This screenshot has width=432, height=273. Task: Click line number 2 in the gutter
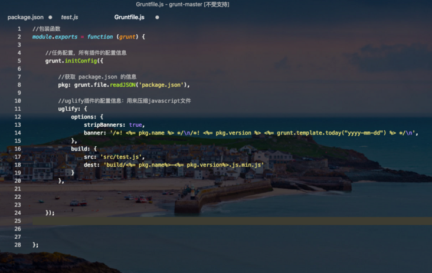[19, 37]
